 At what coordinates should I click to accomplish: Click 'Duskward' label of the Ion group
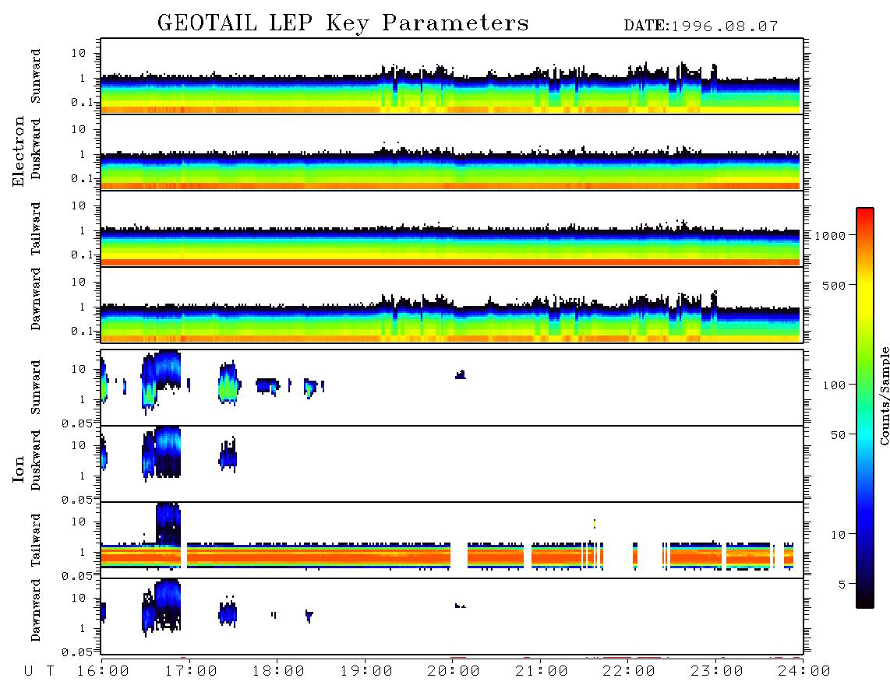36,460
